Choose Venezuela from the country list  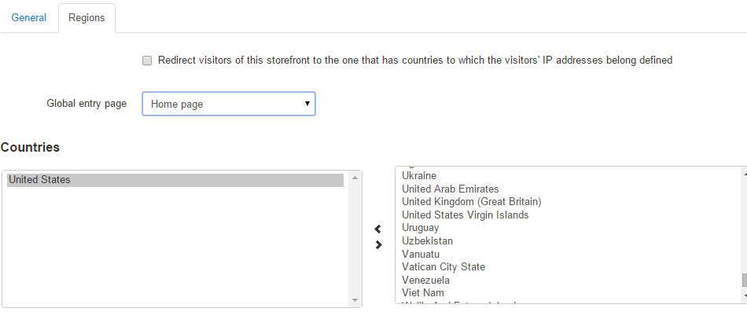[x=425, y=280]
